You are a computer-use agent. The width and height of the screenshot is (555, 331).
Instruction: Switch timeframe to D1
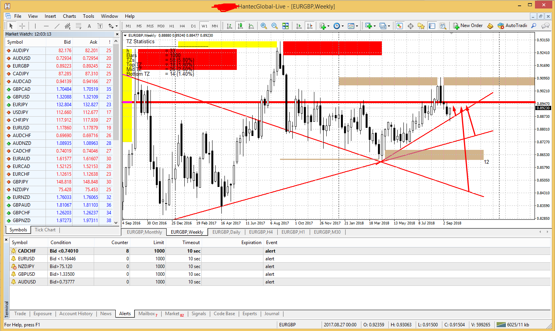click(193, 26)
